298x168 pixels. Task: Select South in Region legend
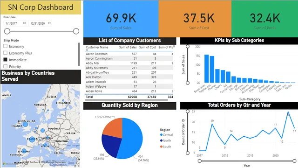(166, 147)
